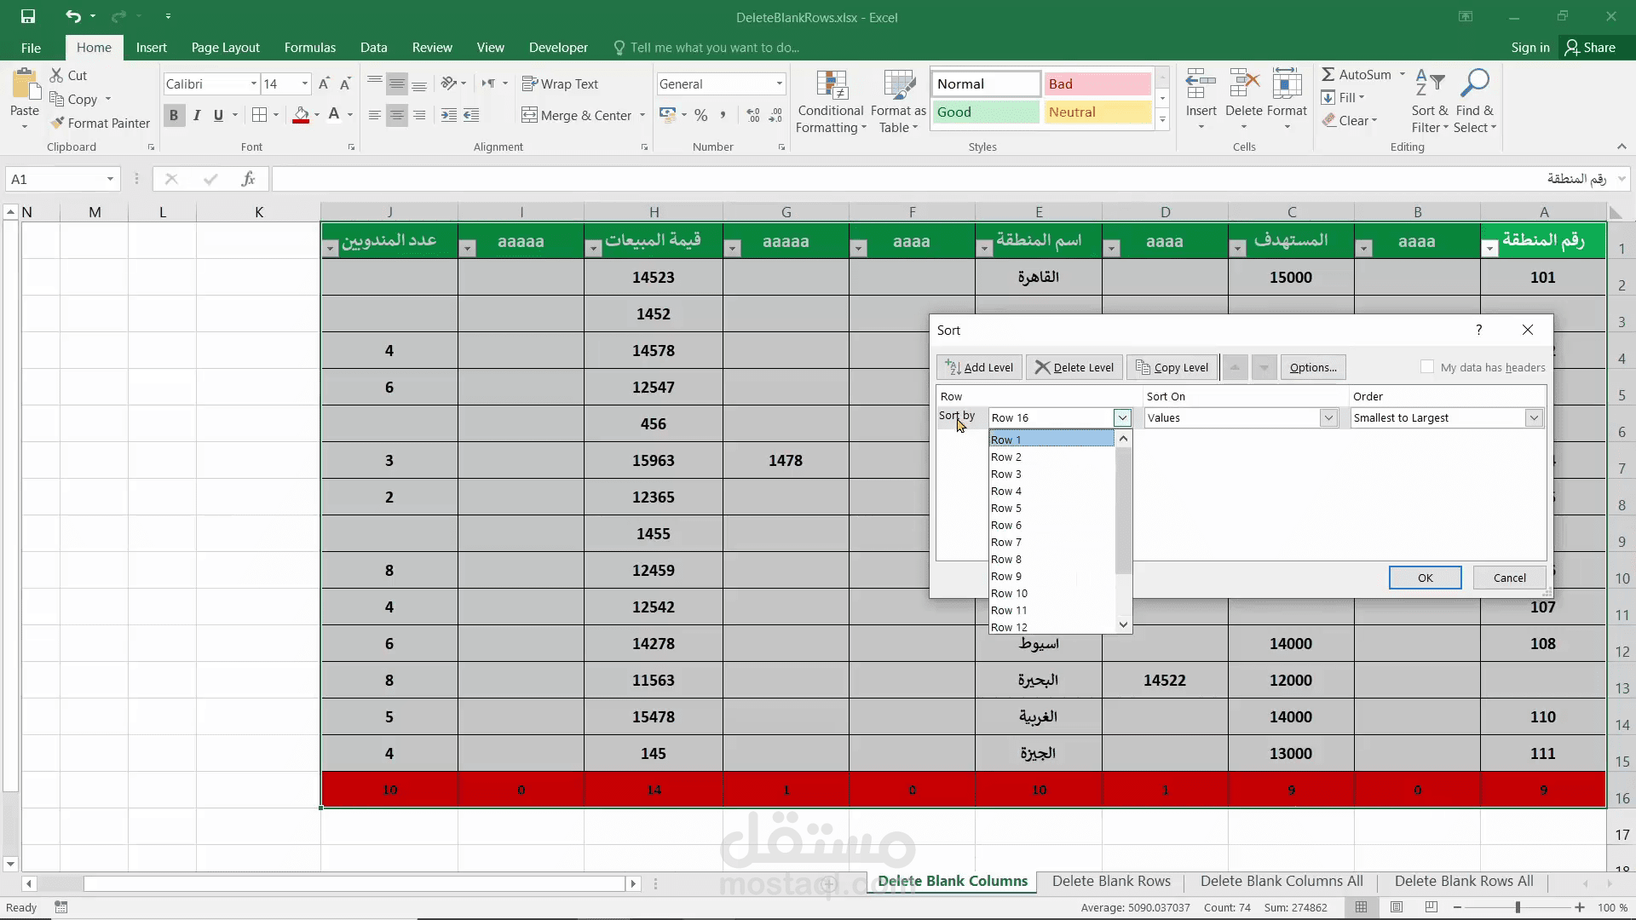Click the Wrap Text icon
Viewport: 1636px width, 920px height.
coord(529,83)
